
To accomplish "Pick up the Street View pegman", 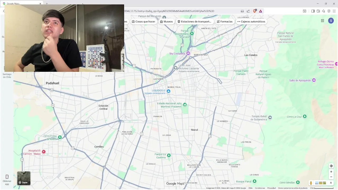I will pyautogui.click(x=311, y=183).
